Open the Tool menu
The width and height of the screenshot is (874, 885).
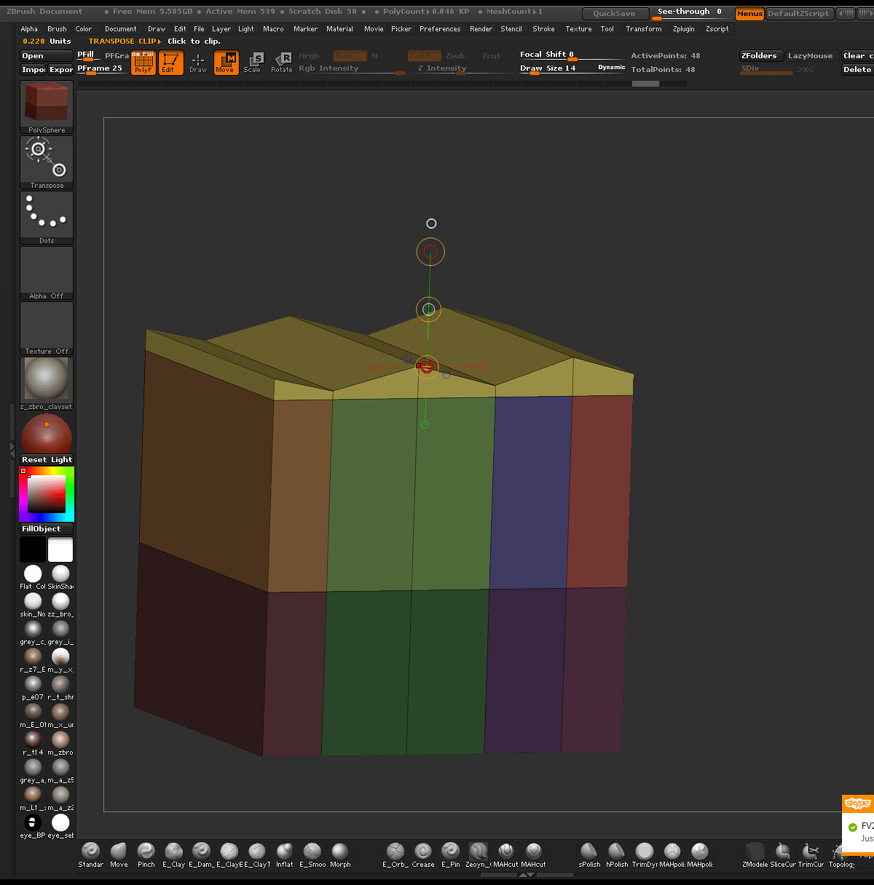[x=607, y=29]
